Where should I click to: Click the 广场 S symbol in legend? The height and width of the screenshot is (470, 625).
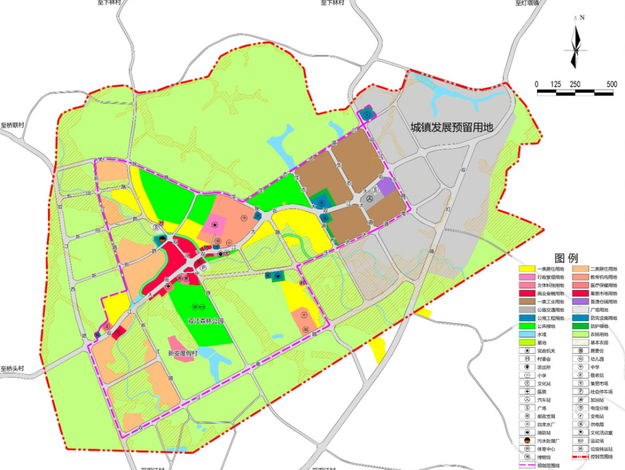coord(527,407)
